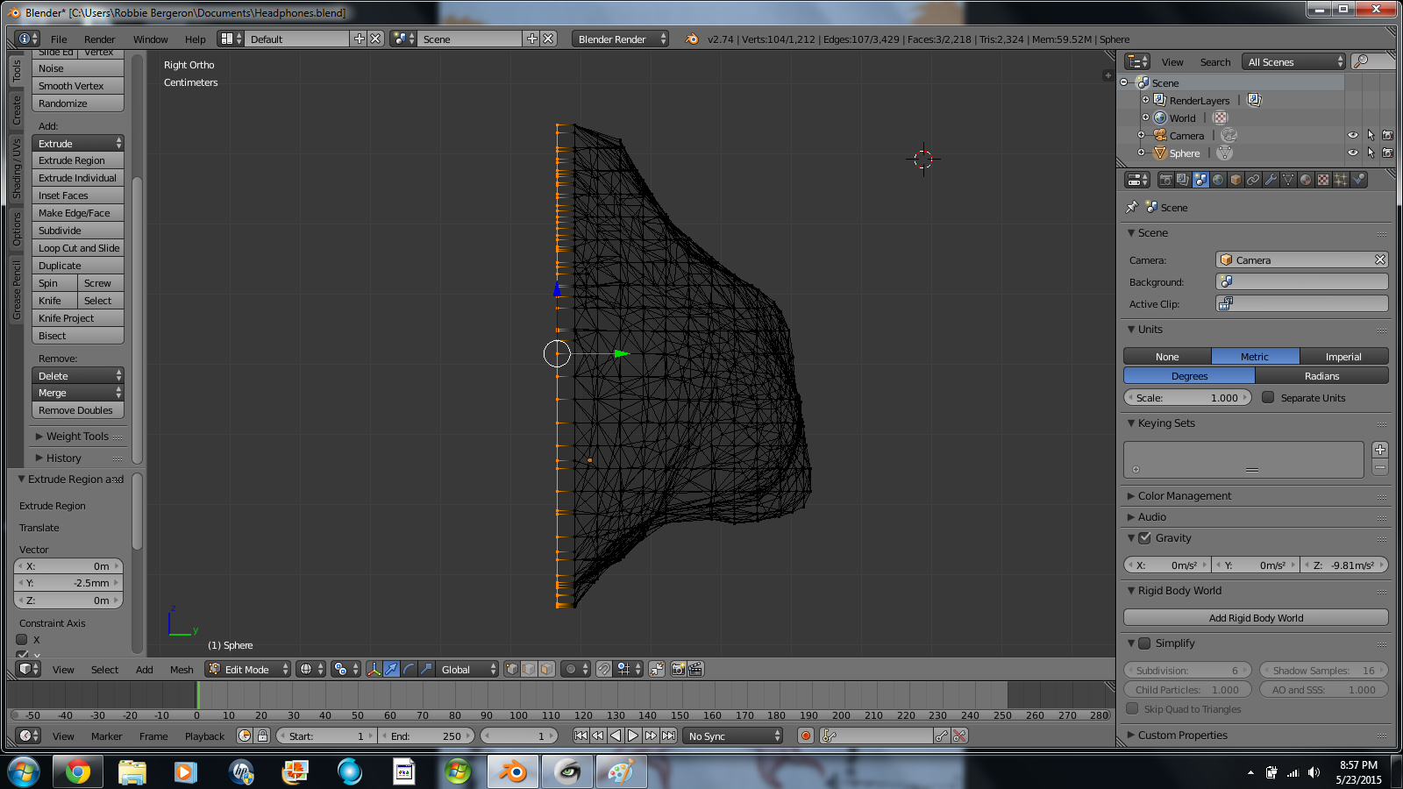Open the No Sync dropdown
Image resolution: width=1403 pixels, height=789 pixels.
point(732,736)
